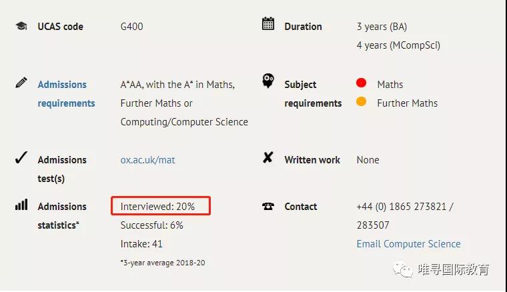Click the graduation cap UCAS code icon
Image resolution: width=507 pixels, height=292 pixels.
tap(21, 26)
